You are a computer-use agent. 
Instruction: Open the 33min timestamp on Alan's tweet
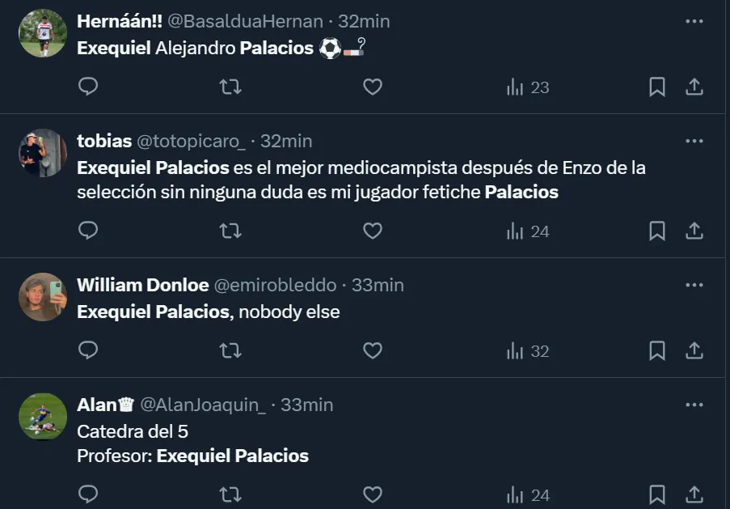tap(306, 405)
